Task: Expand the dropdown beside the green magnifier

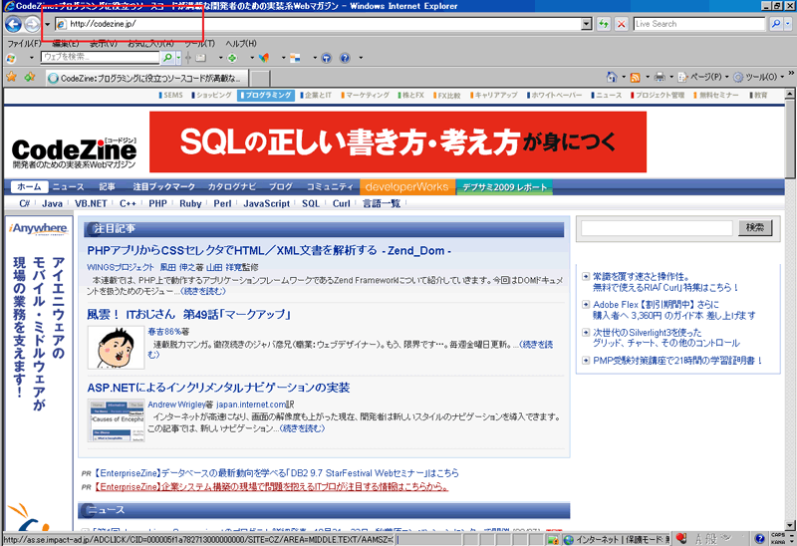Action: coord(178,58)
